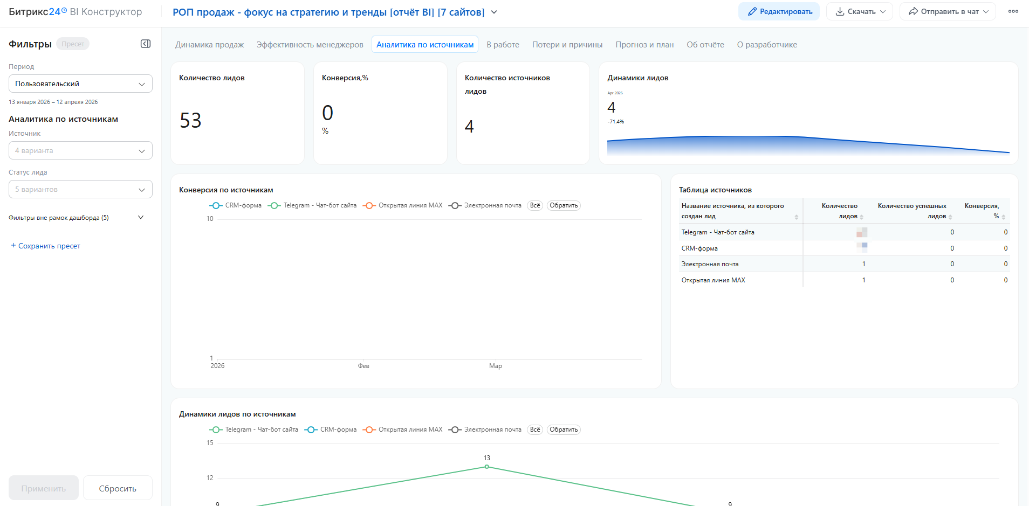
Task: Switch to Динамика продаж tab
Action: pyautogui.click(x=209, y=45)
